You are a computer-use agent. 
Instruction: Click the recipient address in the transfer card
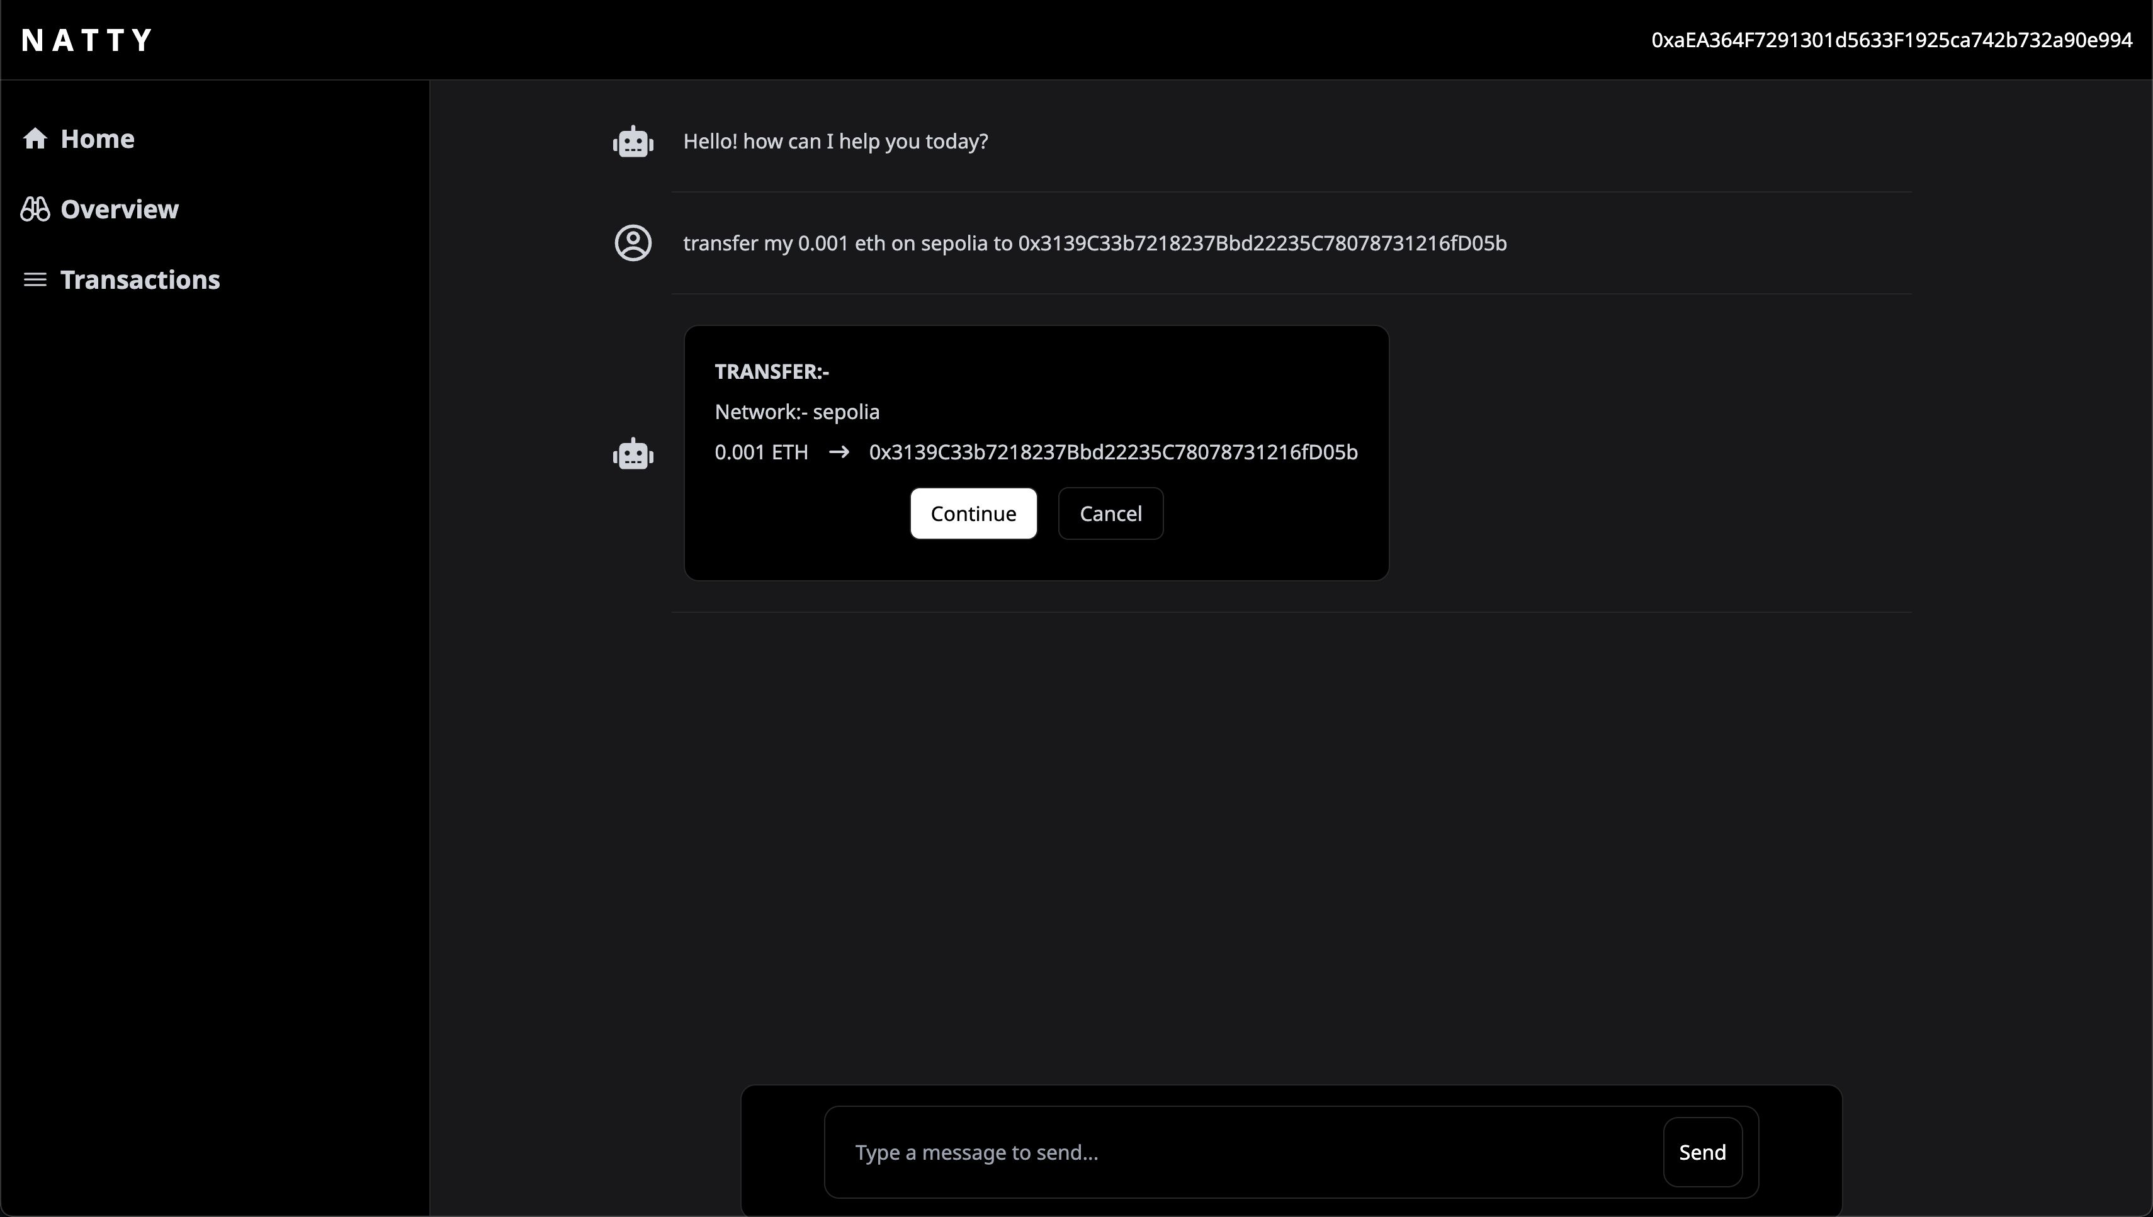point(1113,452)
